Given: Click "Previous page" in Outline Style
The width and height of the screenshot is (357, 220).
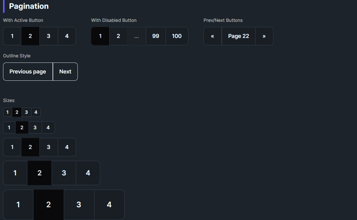Looking at the screenshot, I should coord(28,72).
